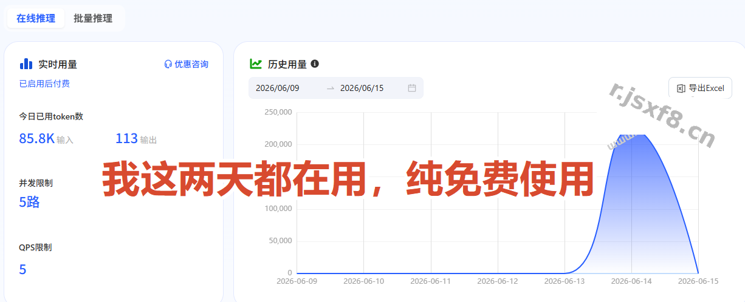Viewport: 745px width, 302px height.
Task: Switch to the 批量推理 tab
Action: pos(93,18)
